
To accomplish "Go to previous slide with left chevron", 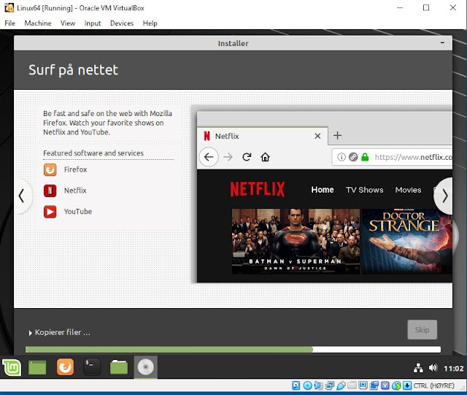I will [21, 196].
